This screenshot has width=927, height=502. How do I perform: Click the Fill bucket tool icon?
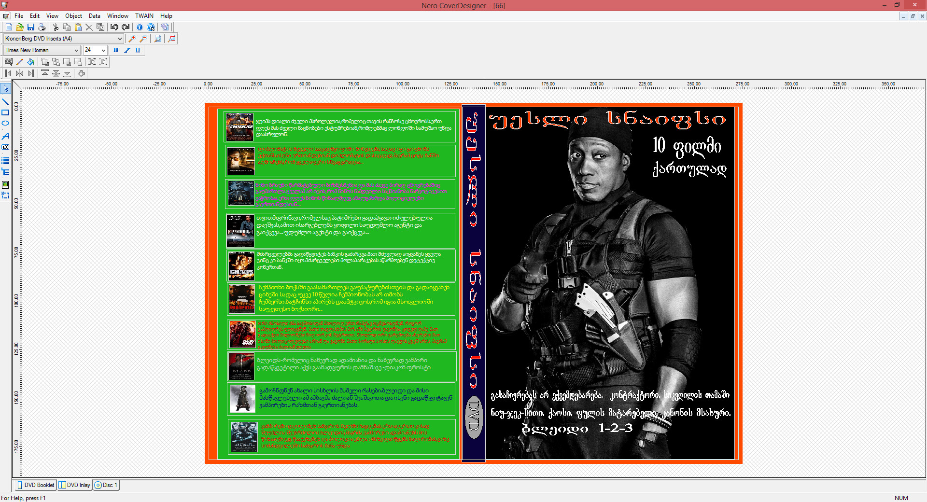pyautogui.click(x=31, y=62)
